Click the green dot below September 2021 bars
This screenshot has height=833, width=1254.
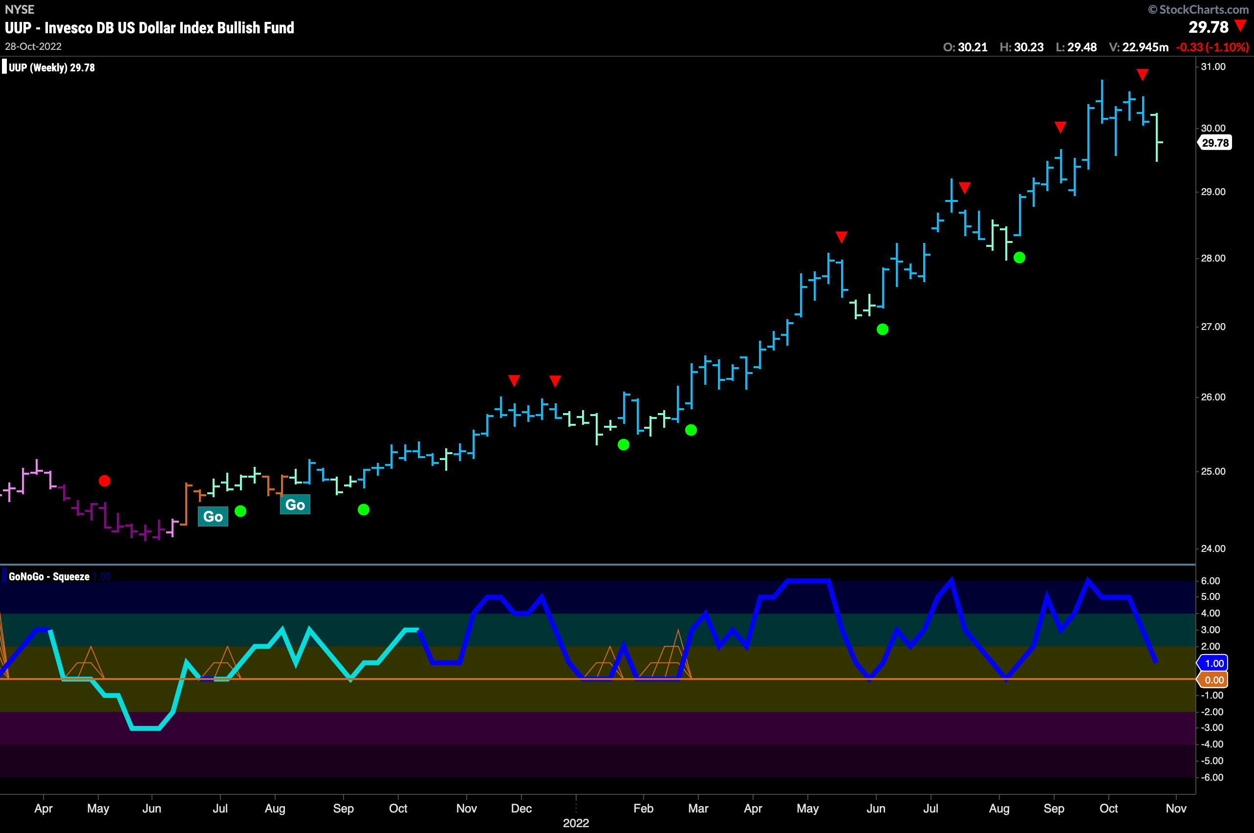click(363, 509)
